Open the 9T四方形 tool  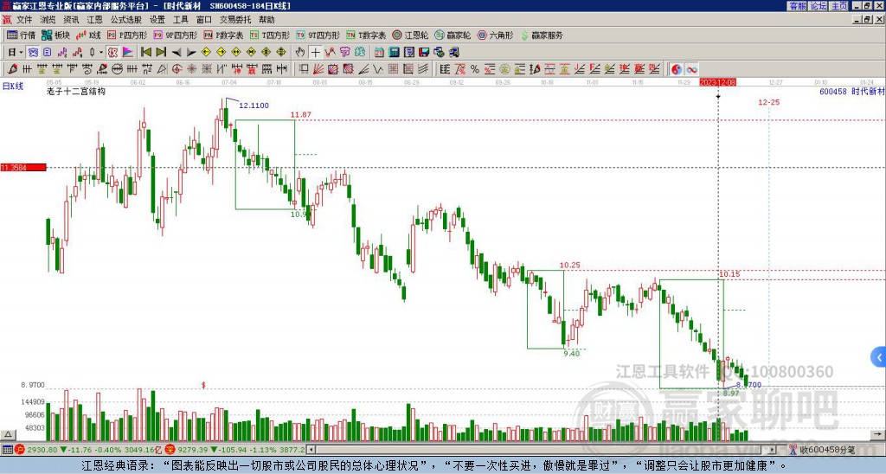pyautogui.click(x=318, y=35)
